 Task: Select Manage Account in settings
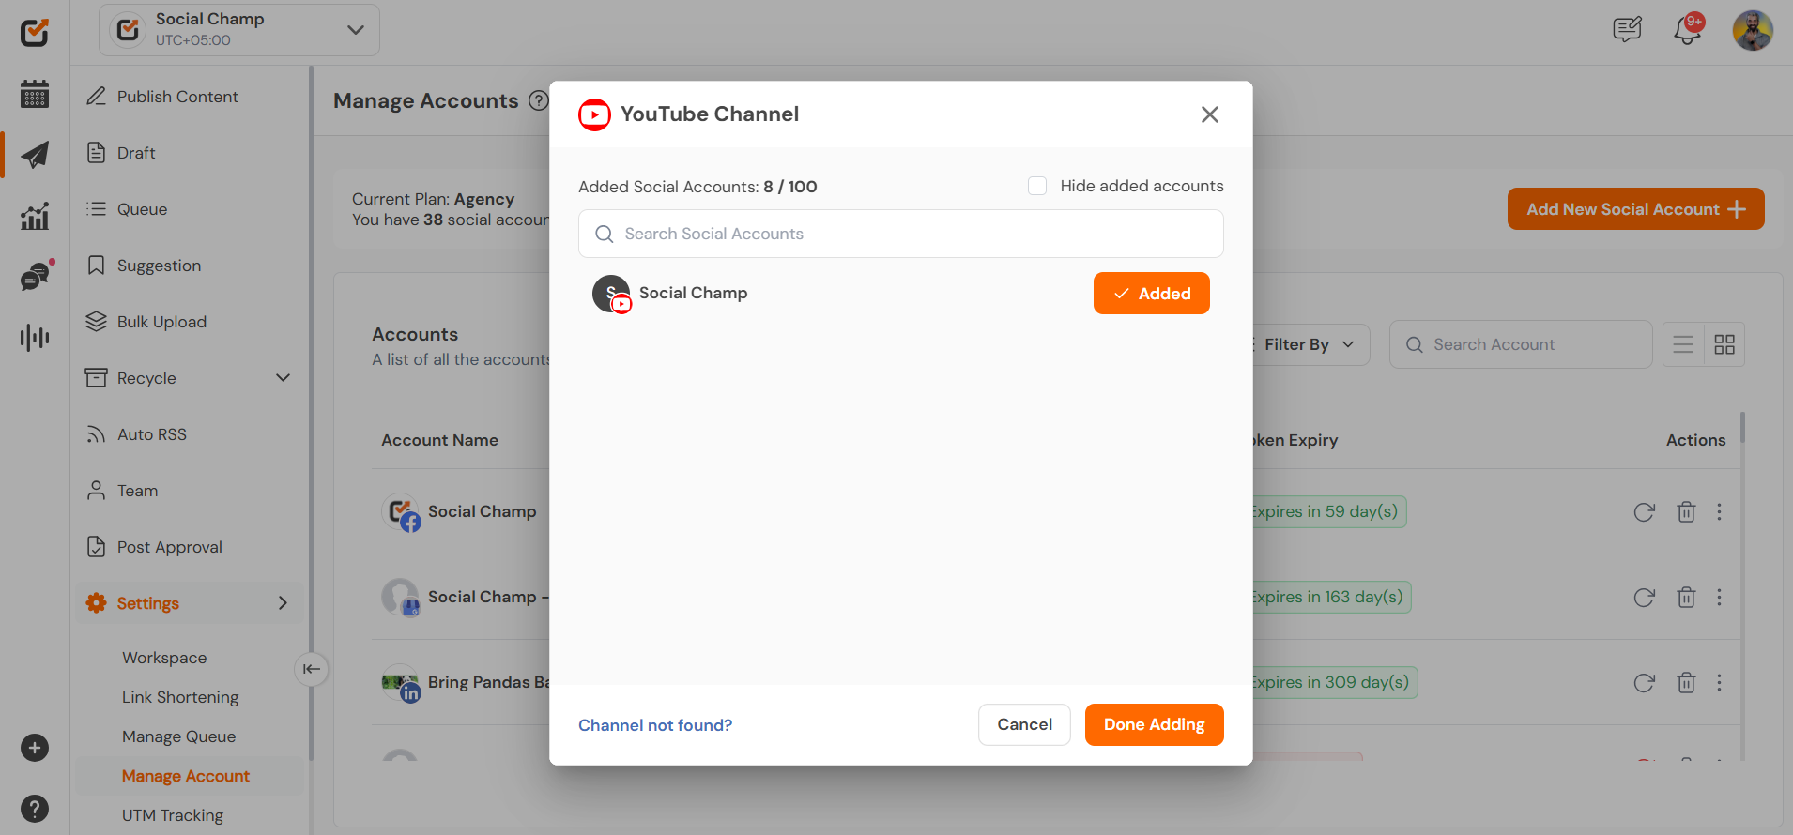click(x=186, y=776)
